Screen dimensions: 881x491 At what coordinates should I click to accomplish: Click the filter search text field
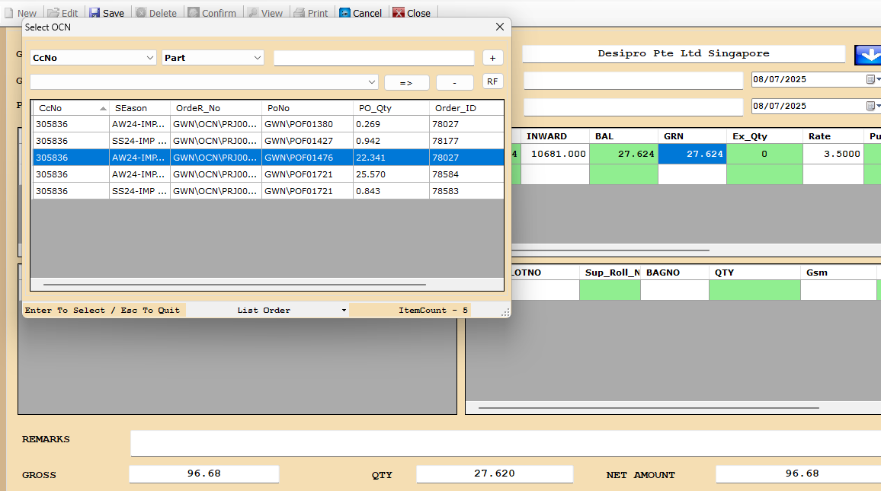point(373,58)
